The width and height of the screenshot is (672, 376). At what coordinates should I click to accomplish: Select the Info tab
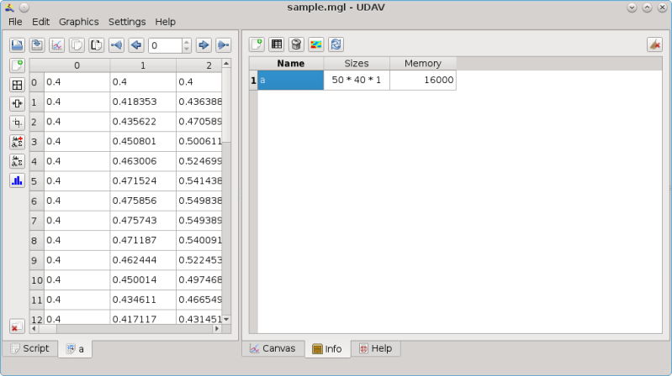tap(327, 349)
